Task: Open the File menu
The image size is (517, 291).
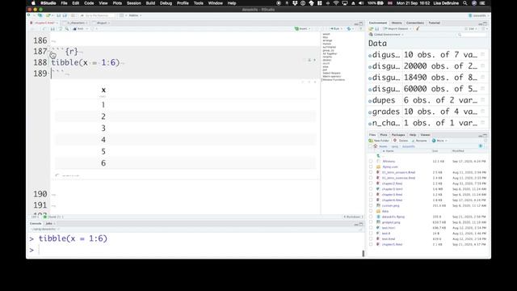Action: point(64,3)
